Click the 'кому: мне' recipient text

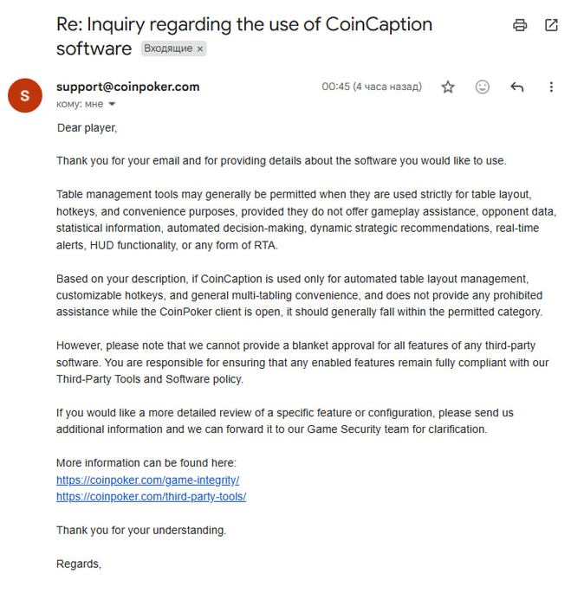(80, 104)
